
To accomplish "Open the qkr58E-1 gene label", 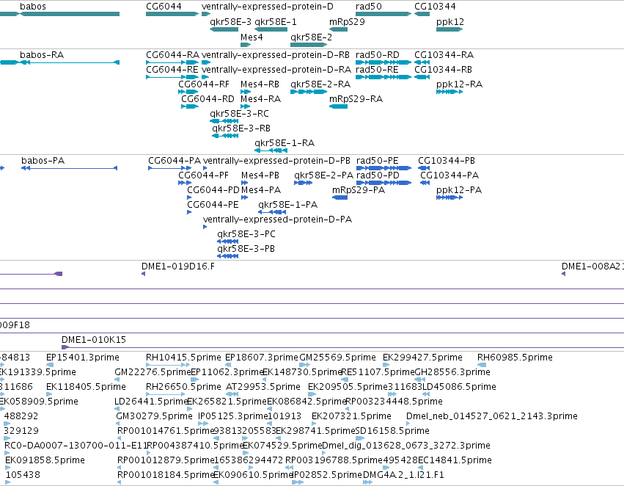I will [276, 22].
